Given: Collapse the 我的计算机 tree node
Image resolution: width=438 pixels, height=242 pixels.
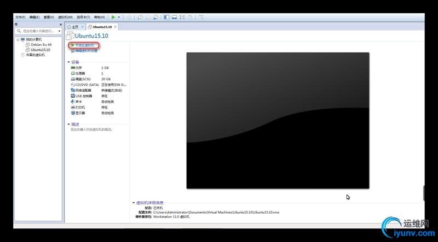Looking at the screenshot, I should (18, 39).
